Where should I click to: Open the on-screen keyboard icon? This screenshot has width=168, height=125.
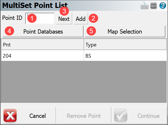tap(144, 6)
